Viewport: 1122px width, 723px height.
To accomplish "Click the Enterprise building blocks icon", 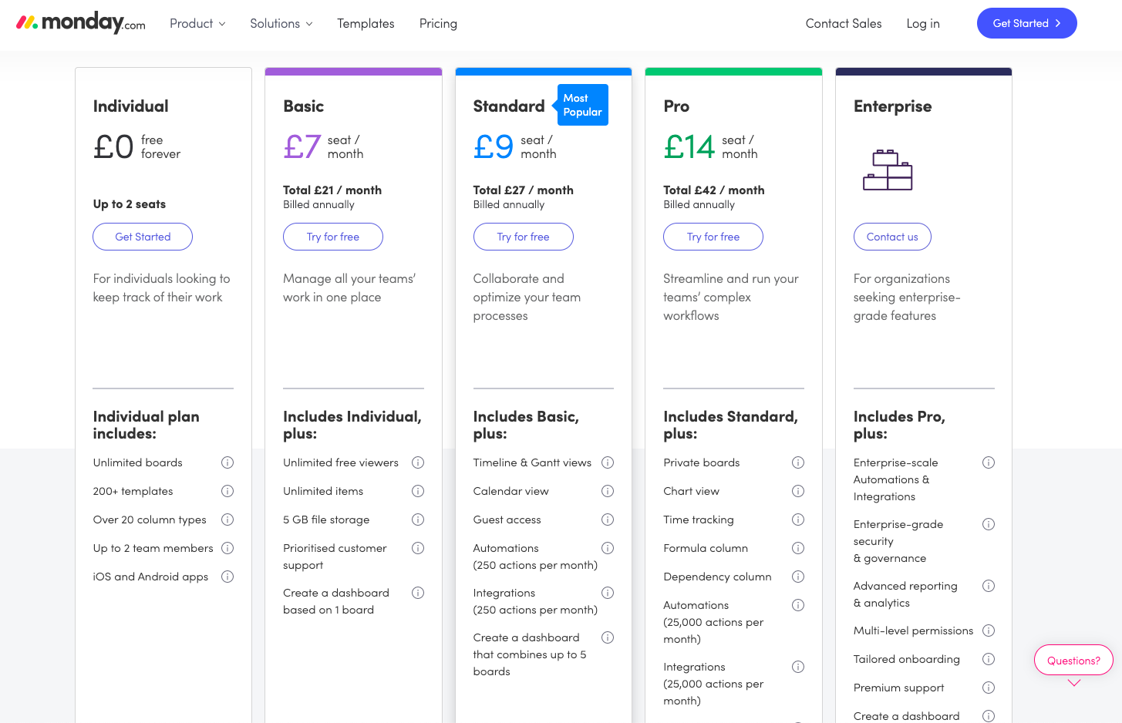I will [888, 170].
